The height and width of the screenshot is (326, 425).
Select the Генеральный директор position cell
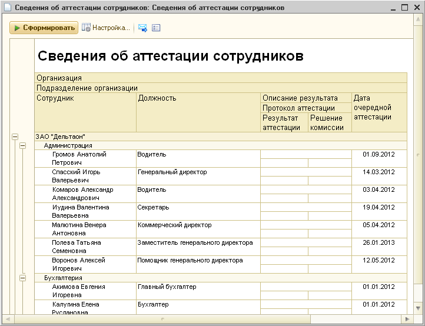[172, 172]
